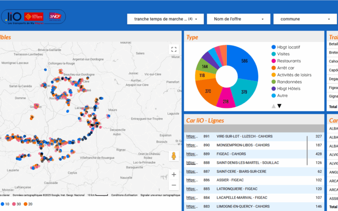Toggle Randonnées legend item
The image size is (338, 211).
click(x=290, y=82)
